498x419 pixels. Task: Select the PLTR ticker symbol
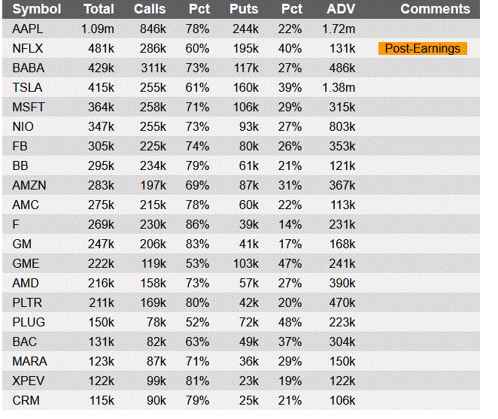[x=29, y=302]
